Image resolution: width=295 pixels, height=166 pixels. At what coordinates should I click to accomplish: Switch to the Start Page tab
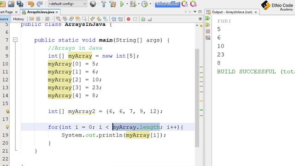[6, 12]
